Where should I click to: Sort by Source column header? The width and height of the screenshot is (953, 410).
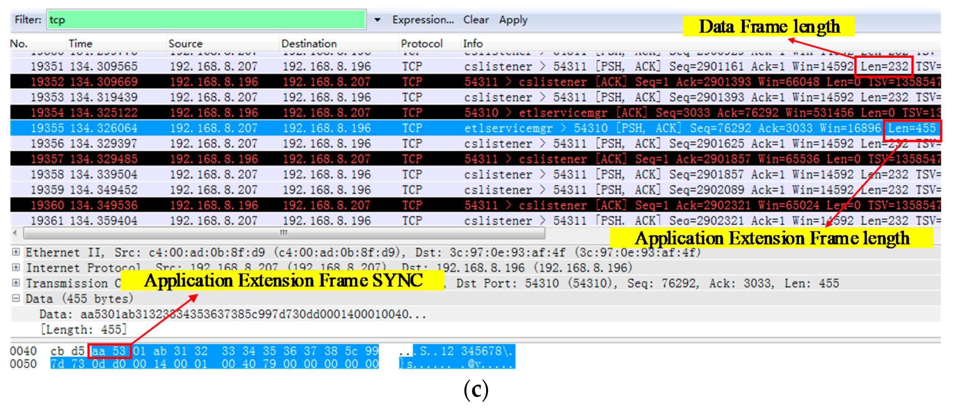[x=185, y=44]
